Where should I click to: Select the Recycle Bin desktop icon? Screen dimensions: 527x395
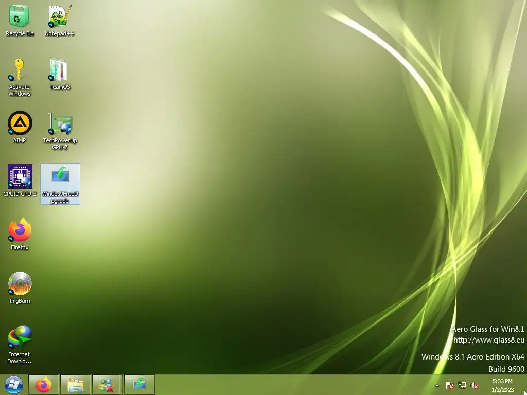click(20, 20)
